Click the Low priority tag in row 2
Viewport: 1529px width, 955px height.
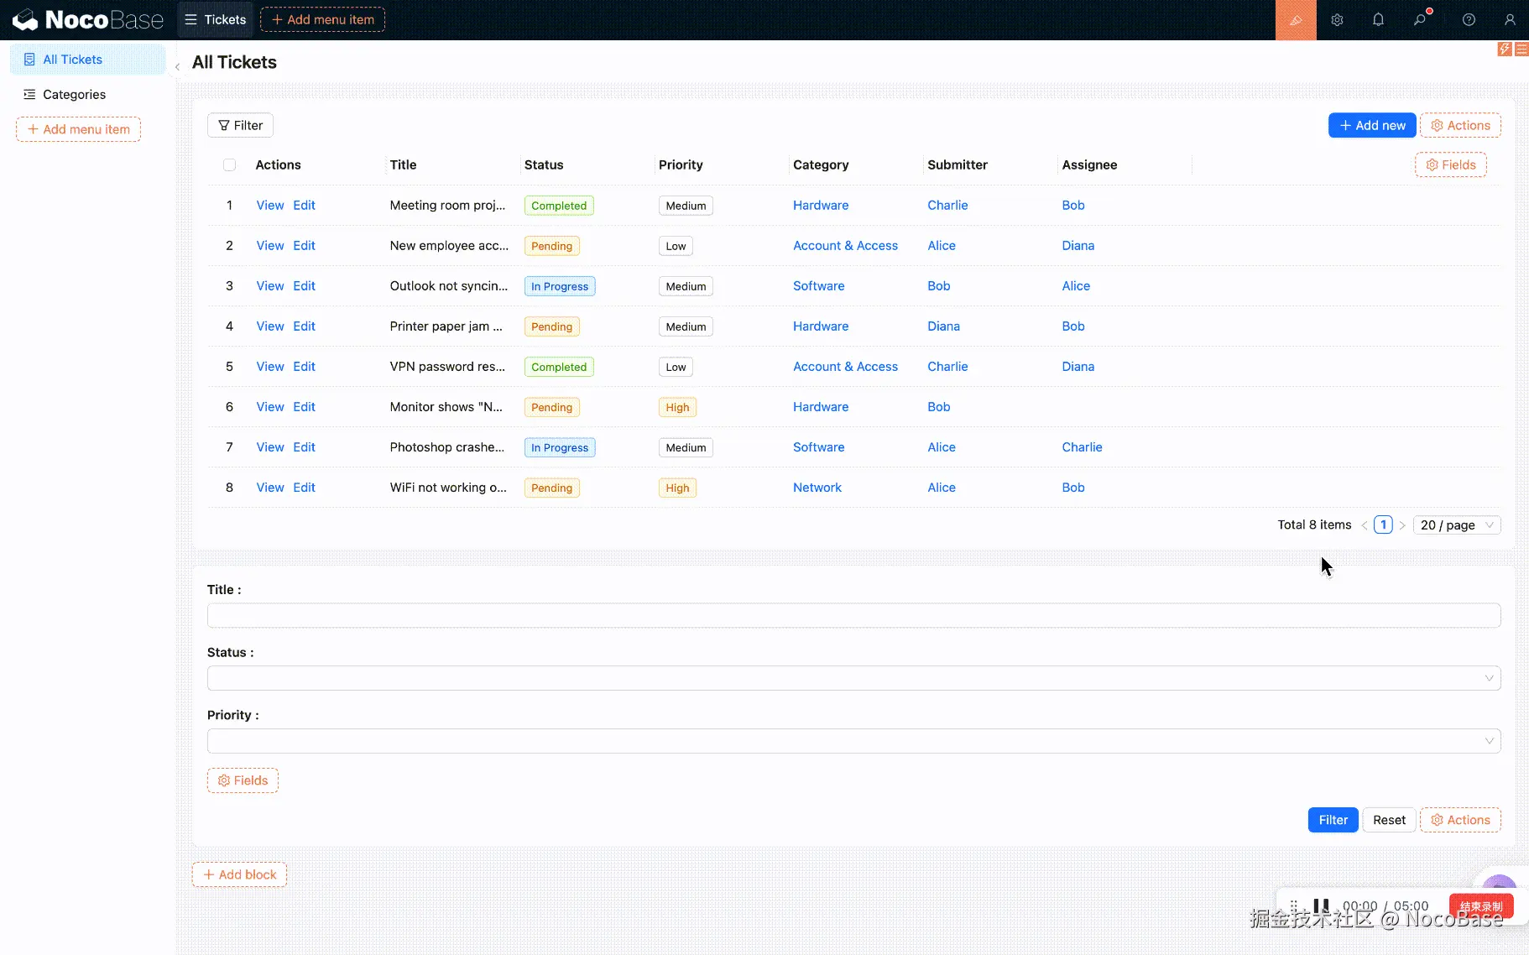pyautogui.click(x=676, y=246)
